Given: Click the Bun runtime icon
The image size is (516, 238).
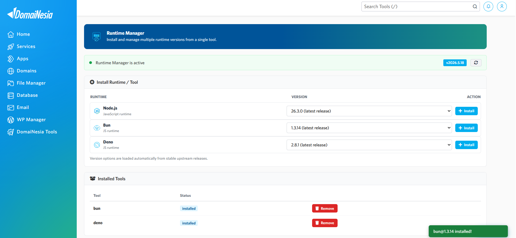Looking at the screenshot, I should 97,128.
